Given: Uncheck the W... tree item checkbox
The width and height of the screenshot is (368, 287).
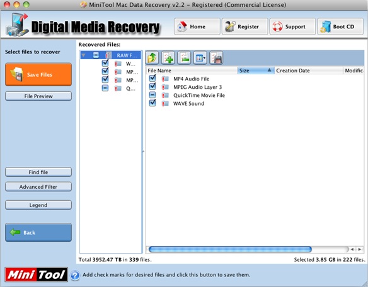Looking at the screenshot, I should [x=105, y=64].
